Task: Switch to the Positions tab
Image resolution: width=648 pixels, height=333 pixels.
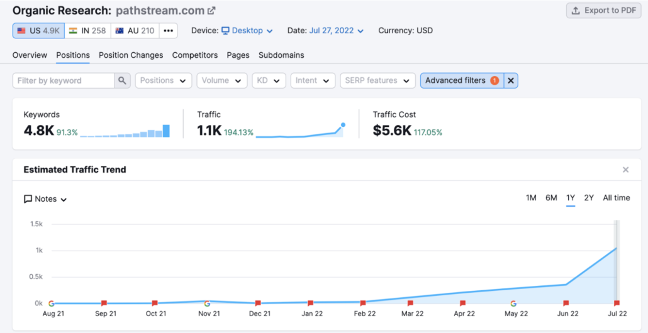Action: tap(73, 55)
